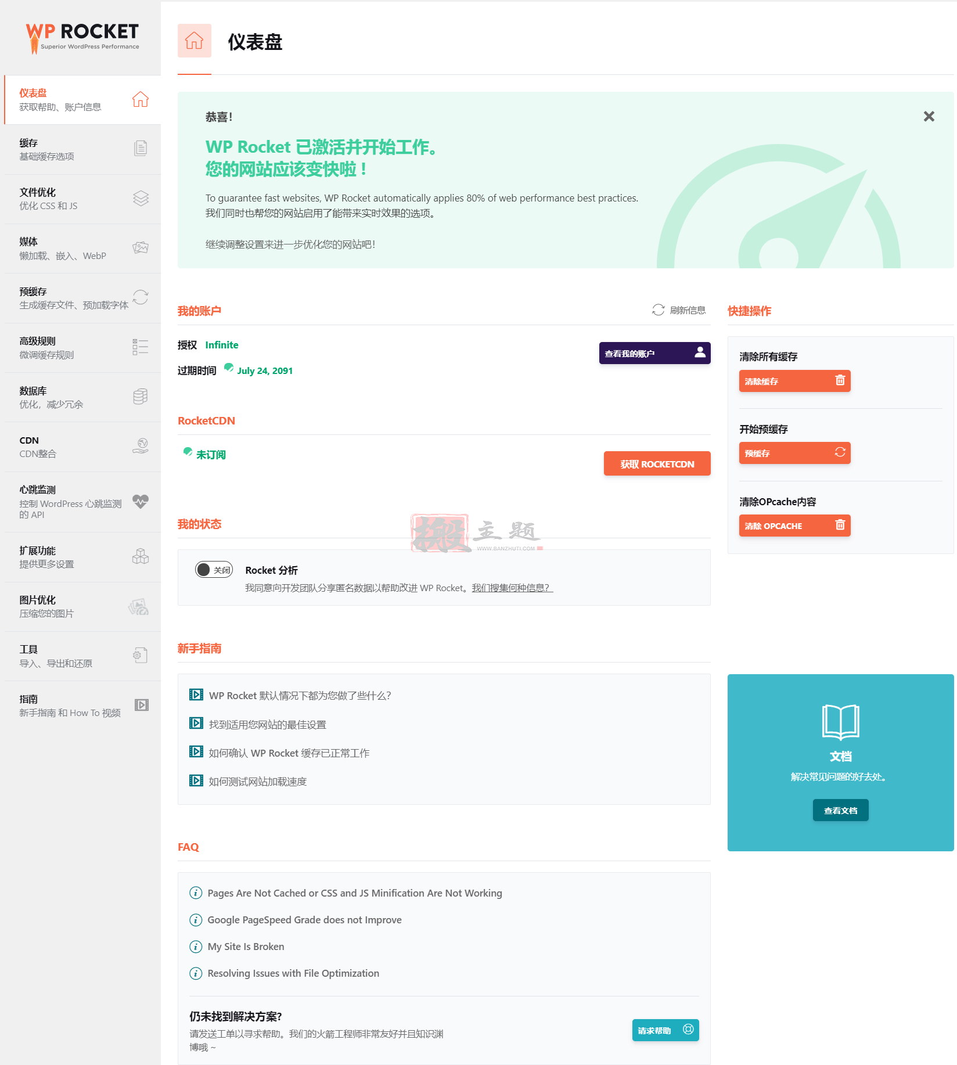Click the Infinite license label
The height and width of the screenshot is (1065, 957).
pyautogui.click(x=221, y=345)
